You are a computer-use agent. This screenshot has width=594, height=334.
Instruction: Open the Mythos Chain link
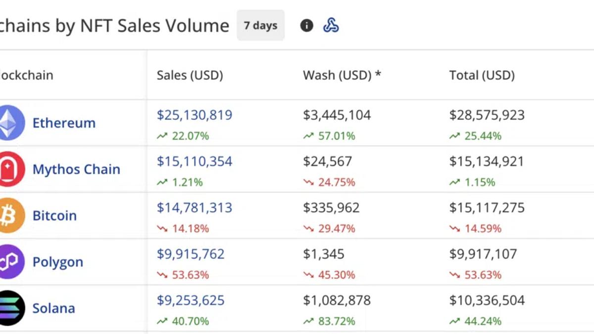76,169
